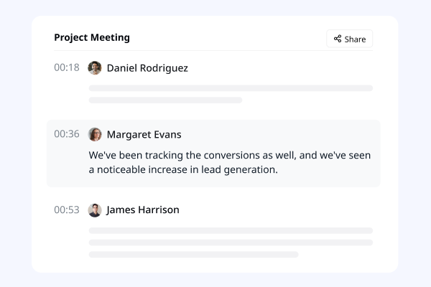431x287 pixels.
Task: Select James Harrison's last shorter placeholder line
Action: [193, 255]
